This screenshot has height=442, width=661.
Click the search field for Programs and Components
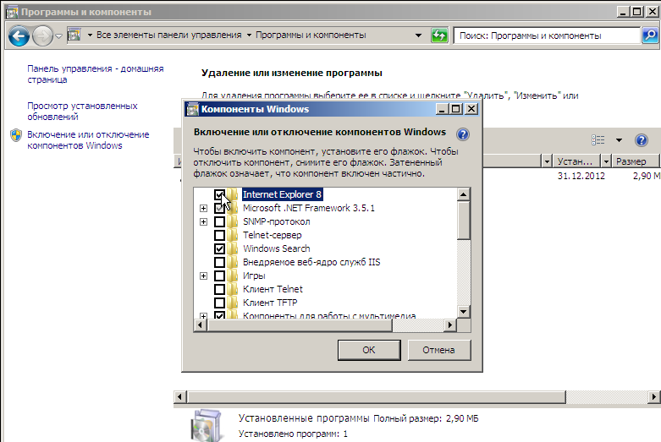(547, 35)
